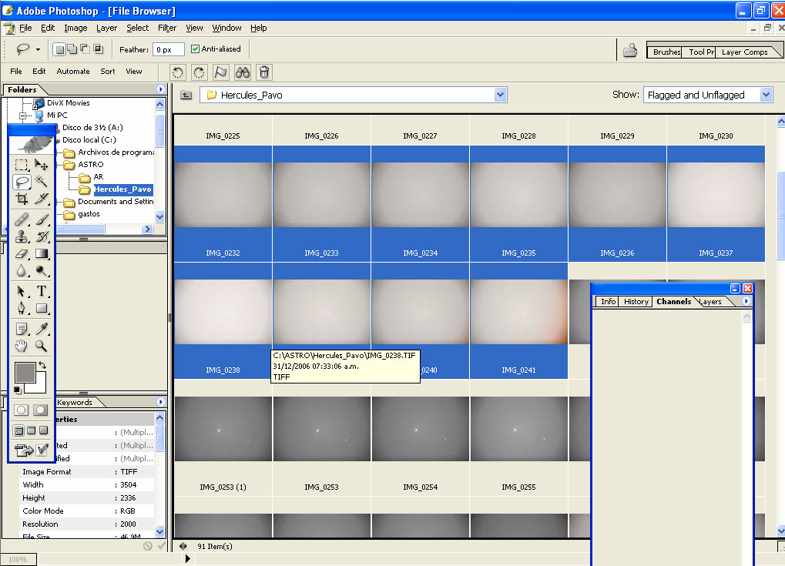The width and height of the screenshot is (785, 566).
Task: Open search with the binoculars icon
Action: click(x=243, y=72)
